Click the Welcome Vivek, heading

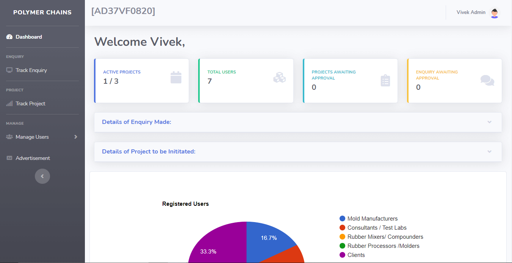click(x=139, y=42)
